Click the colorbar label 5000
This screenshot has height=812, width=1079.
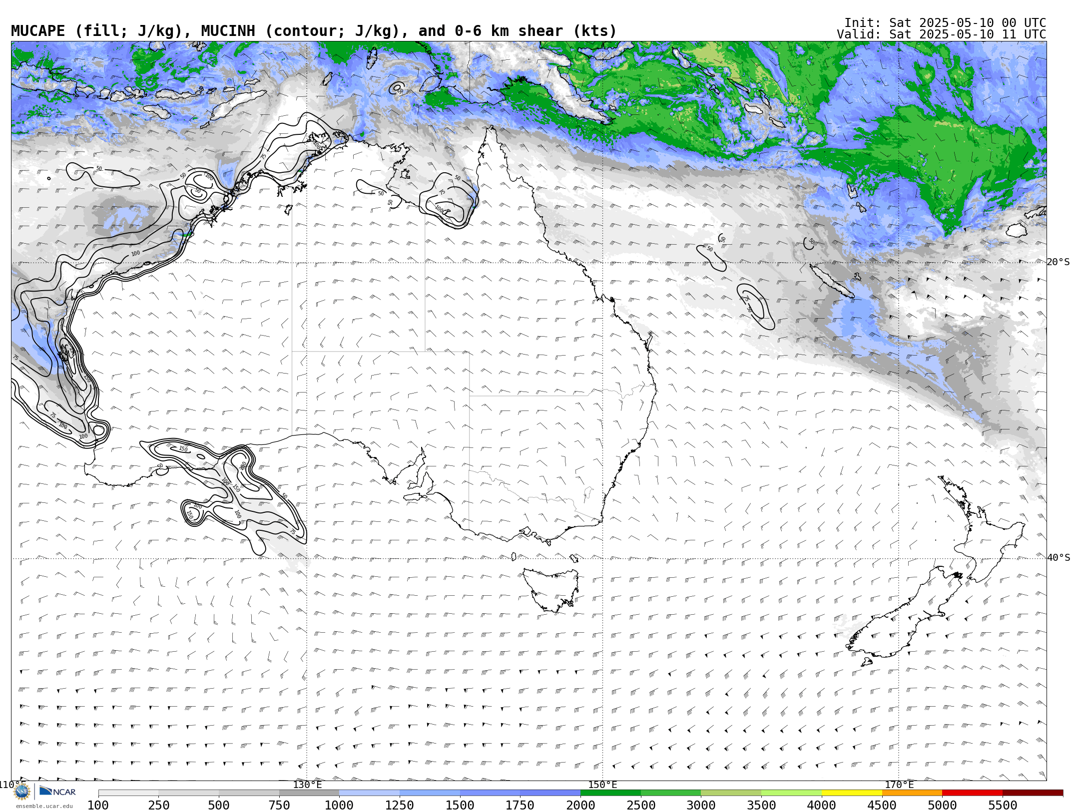[x=942, y=805]
